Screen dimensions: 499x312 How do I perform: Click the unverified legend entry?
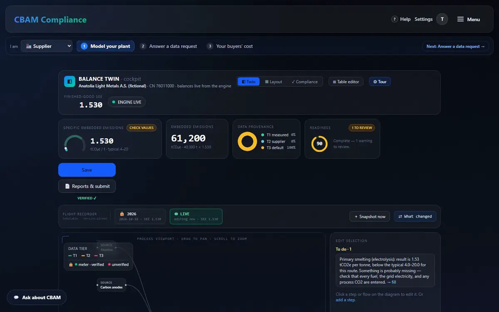(x=119, y=265)
